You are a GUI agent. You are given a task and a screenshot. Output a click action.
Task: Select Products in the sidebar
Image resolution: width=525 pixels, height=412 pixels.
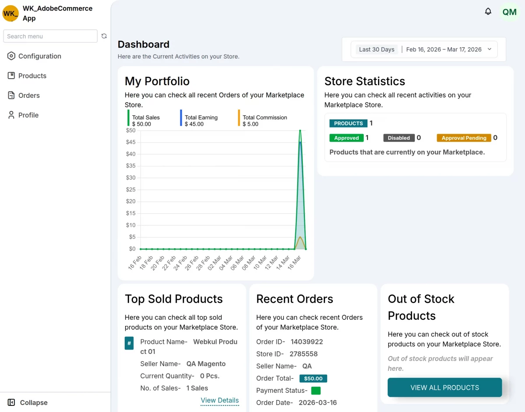coord(32,76)
